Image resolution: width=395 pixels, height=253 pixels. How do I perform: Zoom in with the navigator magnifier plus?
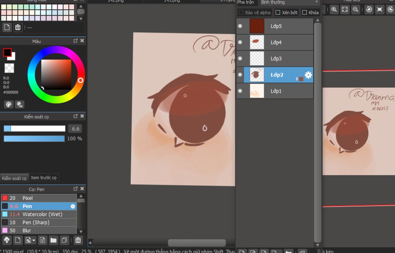pos(334,10)
